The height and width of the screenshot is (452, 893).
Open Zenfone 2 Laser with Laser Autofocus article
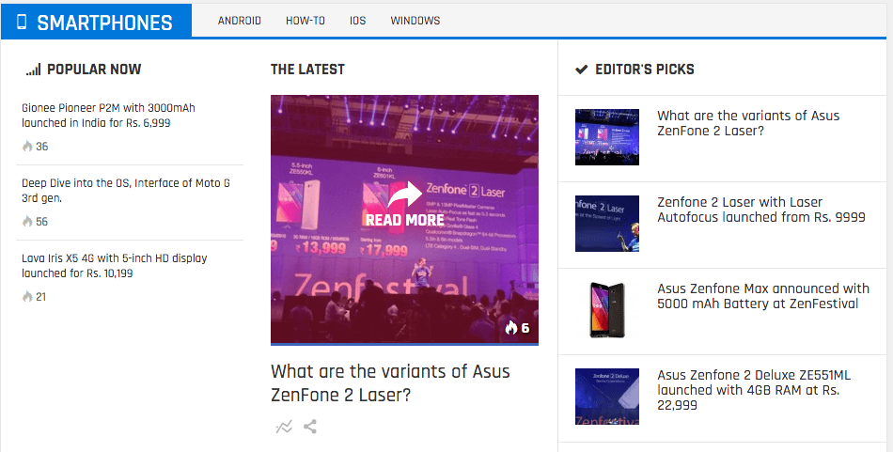[x=761, y=210]
